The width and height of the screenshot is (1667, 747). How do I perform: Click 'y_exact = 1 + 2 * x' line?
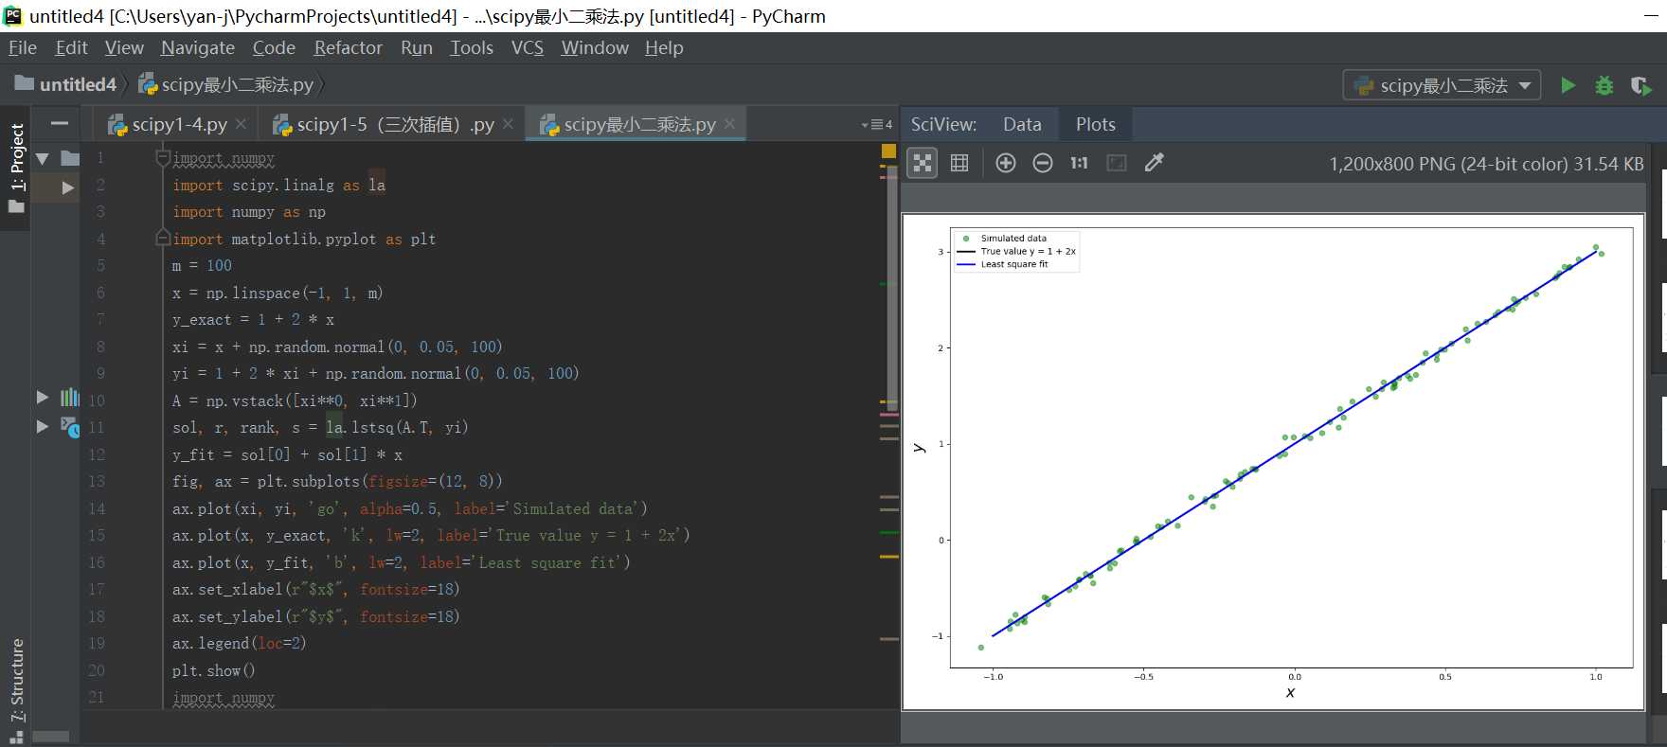pyautogui.click(x=253, y=320)
